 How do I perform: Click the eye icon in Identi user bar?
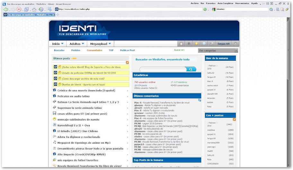point(189,44)
